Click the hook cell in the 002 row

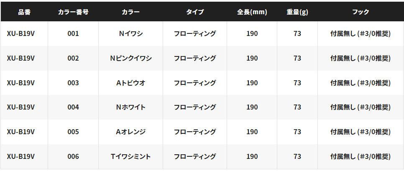(x=361, y=58)
